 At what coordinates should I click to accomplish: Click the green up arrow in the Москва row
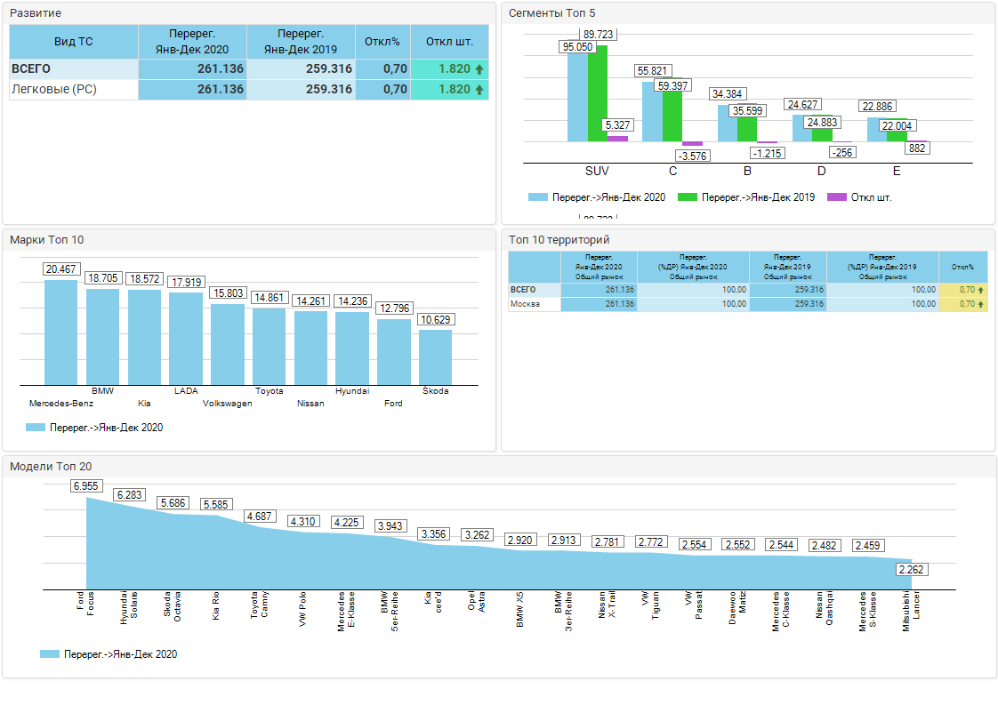pos(980,304)
